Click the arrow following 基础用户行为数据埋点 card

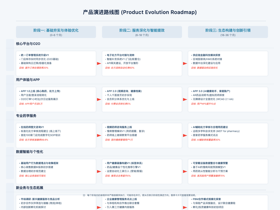(99, 171)
